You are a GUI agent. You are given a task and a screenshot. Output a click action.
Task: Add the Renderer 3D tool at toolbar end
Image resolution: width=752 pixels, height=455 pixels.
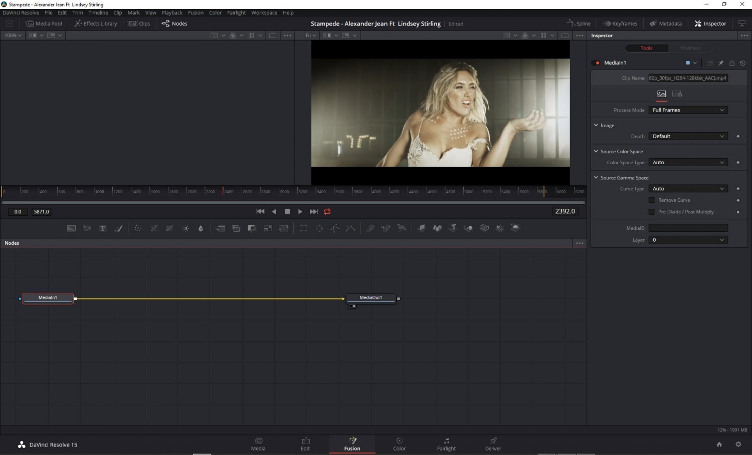pos(515,228)
